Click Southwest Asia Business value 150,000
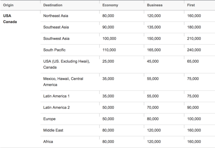 coord(154,39)
